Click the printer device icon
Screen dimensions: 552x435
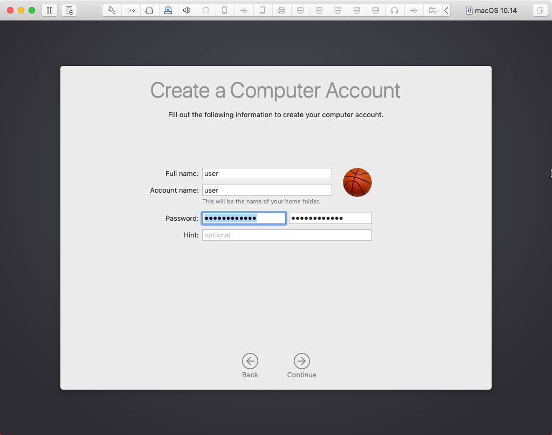[x=281, y=10]
